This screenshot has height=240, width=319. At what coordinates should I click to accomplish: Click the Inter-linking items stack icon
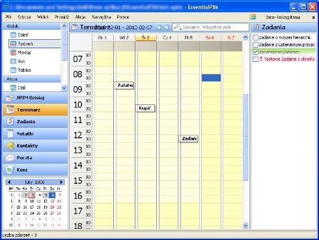pos(253,17)
